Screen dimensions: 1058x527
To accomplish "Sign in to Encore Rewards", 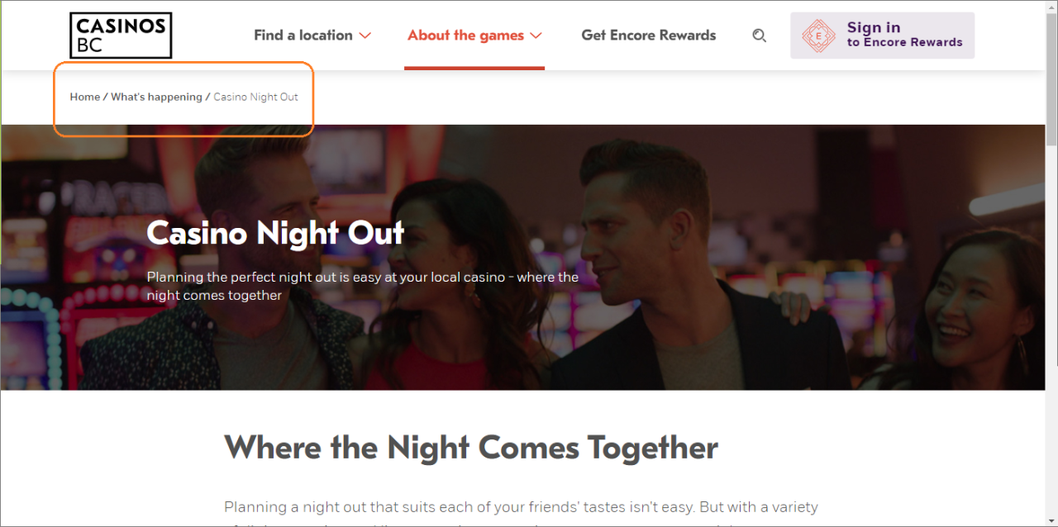I will tap(882, 36).
